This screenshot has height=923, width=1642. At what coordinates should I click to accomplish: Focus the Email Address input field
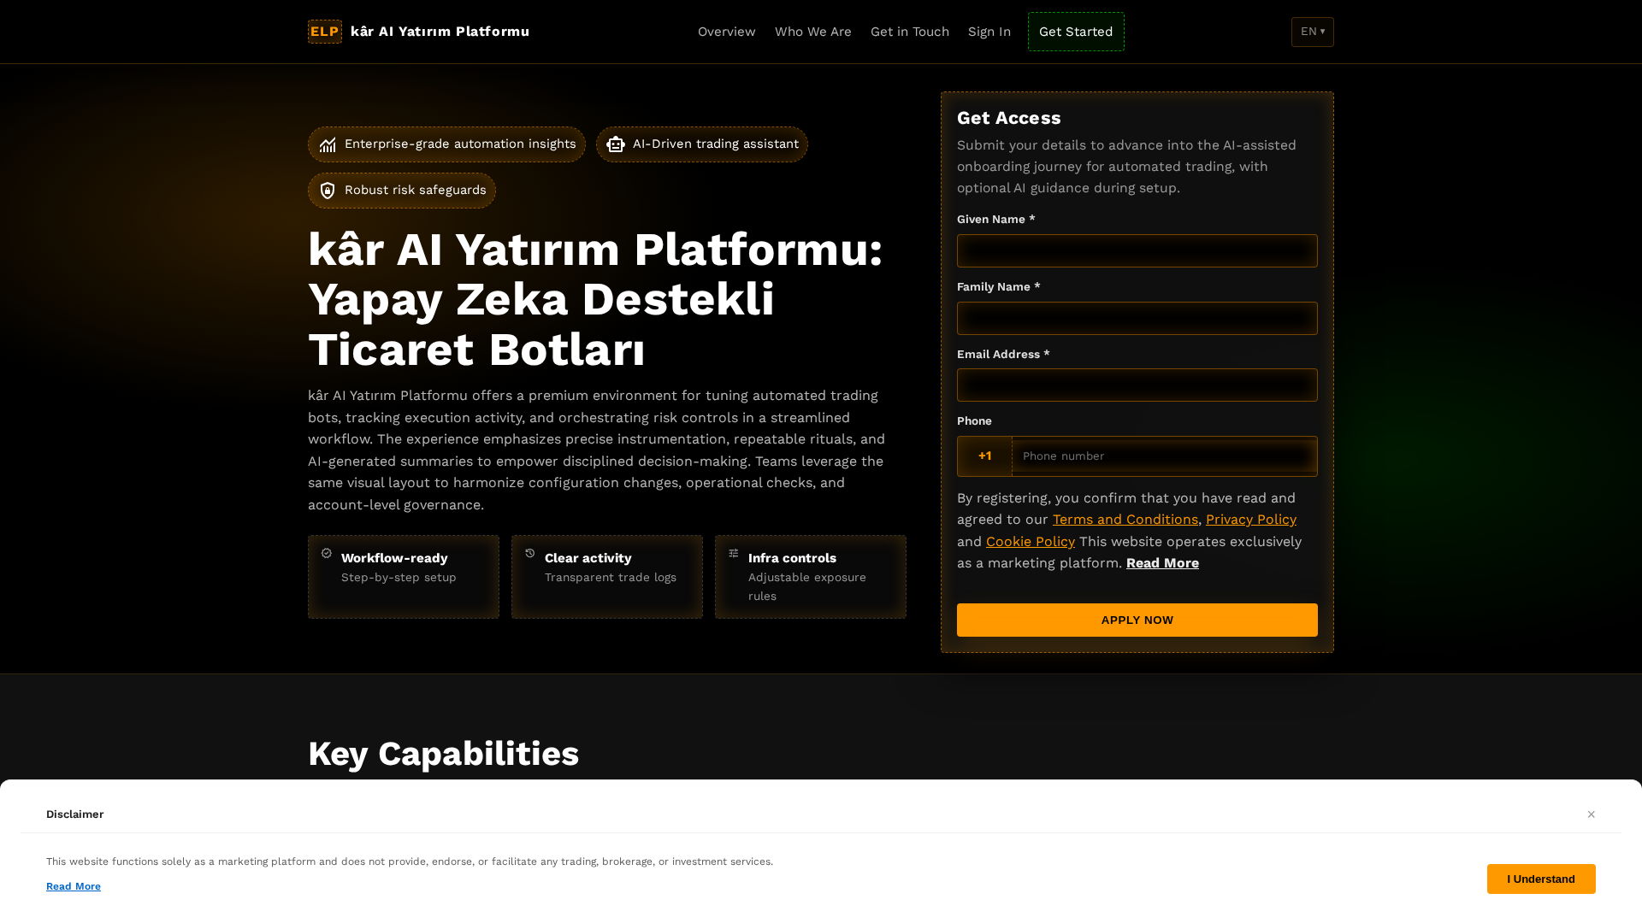pyautogui.click(x=1137, y=385)
